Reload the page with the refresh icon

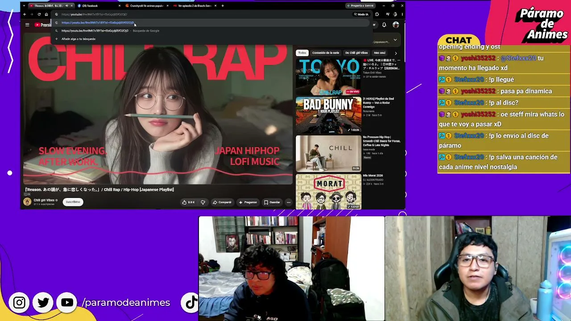[x=39, y=14]
